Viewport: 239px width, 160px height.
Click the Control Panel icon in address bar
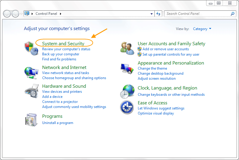(x=27, y=14)
